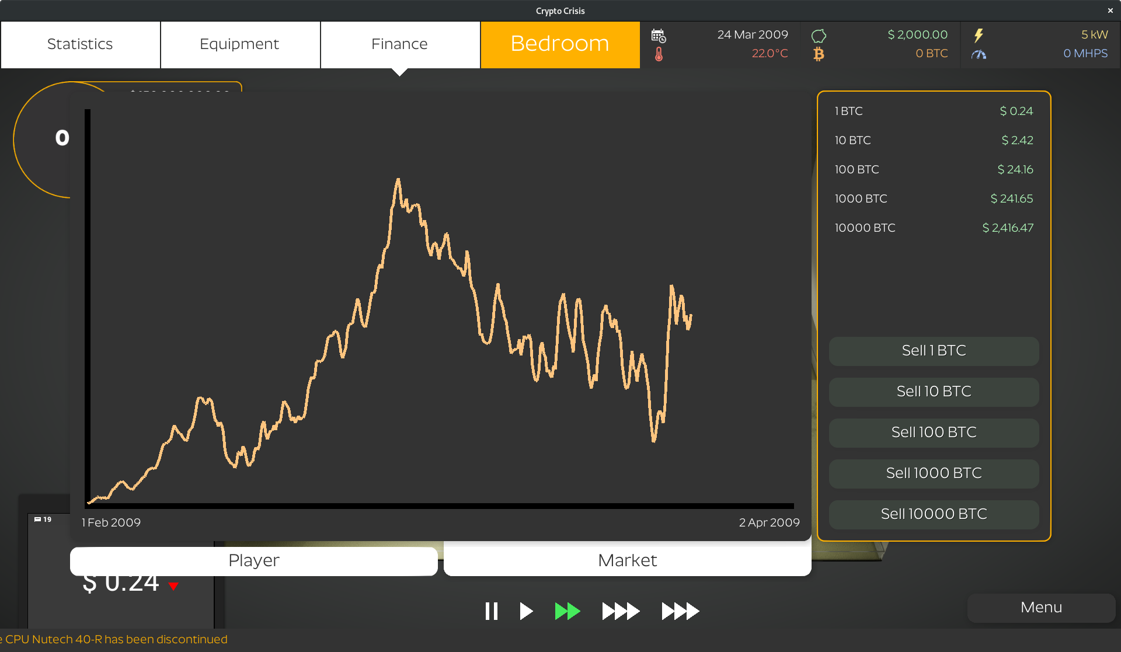The height and width of the screenshot is (652, 1121).
Task: Open the Statistics tab
Action: point(80,44)
